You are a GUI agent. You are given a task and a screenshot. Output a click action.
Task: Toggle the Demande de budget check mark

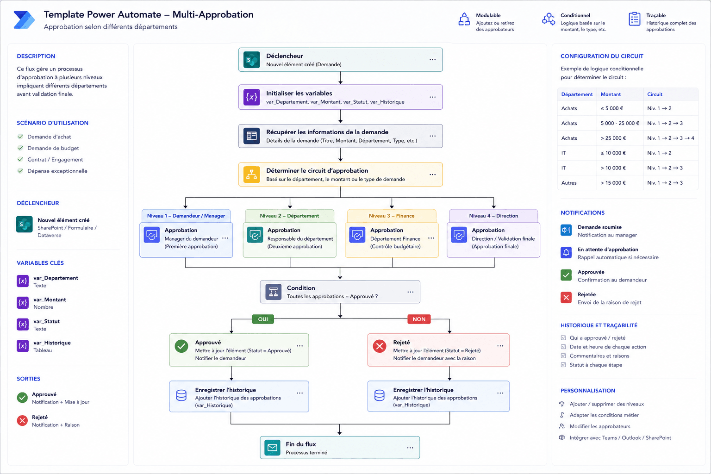(x=20, y=148)
